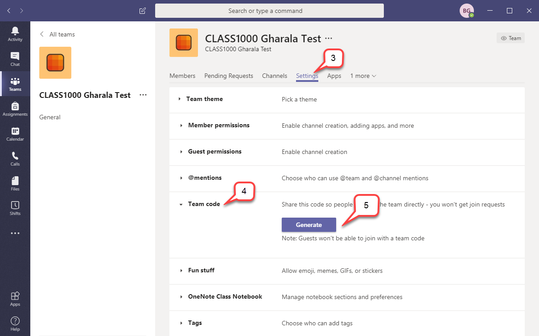The height and width of the screenshot is (336, 539).
Task: Show more apps ellipsis in sidebar
Action: pos(15,233)
